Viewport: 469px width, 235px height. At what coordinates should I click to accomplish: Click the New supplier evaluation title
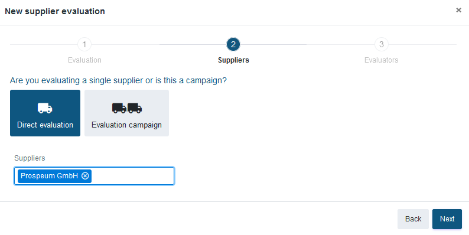pyautogui.click(x=55, y=11)
